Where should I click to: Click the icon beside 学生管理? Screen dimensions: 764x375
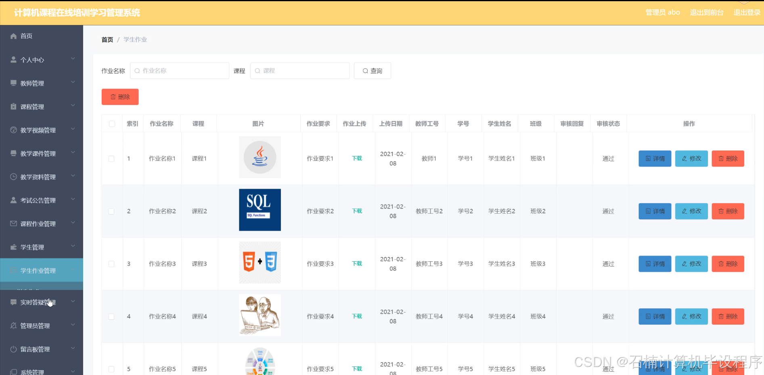13,247
